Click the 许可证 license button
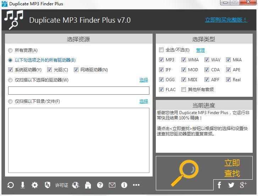This screenshot has height=196, width=258. (62, 185)
